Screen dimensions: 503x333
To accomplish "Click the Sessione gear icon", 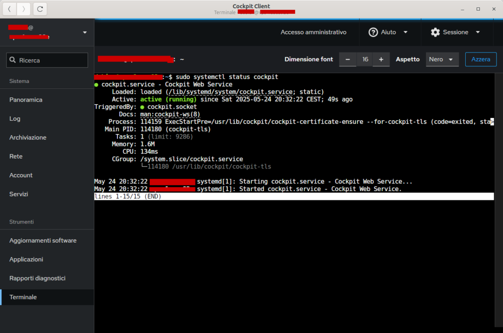I will point(435,32).
